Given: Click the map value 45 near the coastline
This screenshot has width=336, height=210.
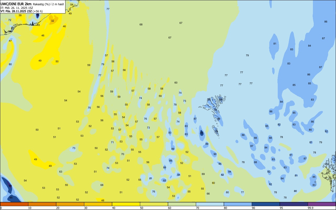Looking at the screenshot, I should click(38, 25).
